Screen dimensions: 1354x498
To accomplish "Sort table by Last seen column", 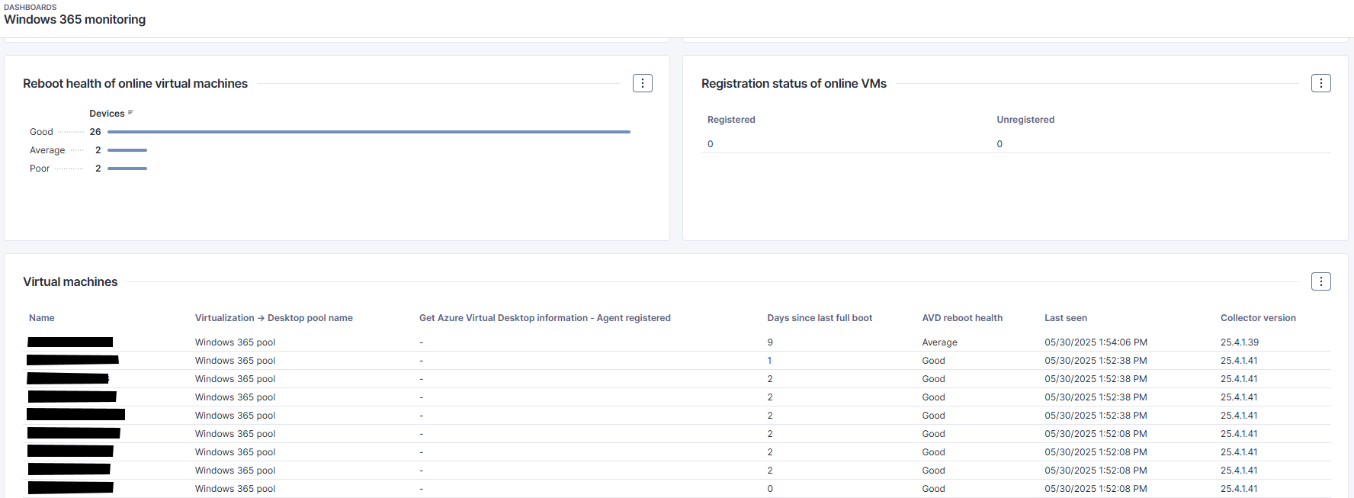I will (1065, 318).
